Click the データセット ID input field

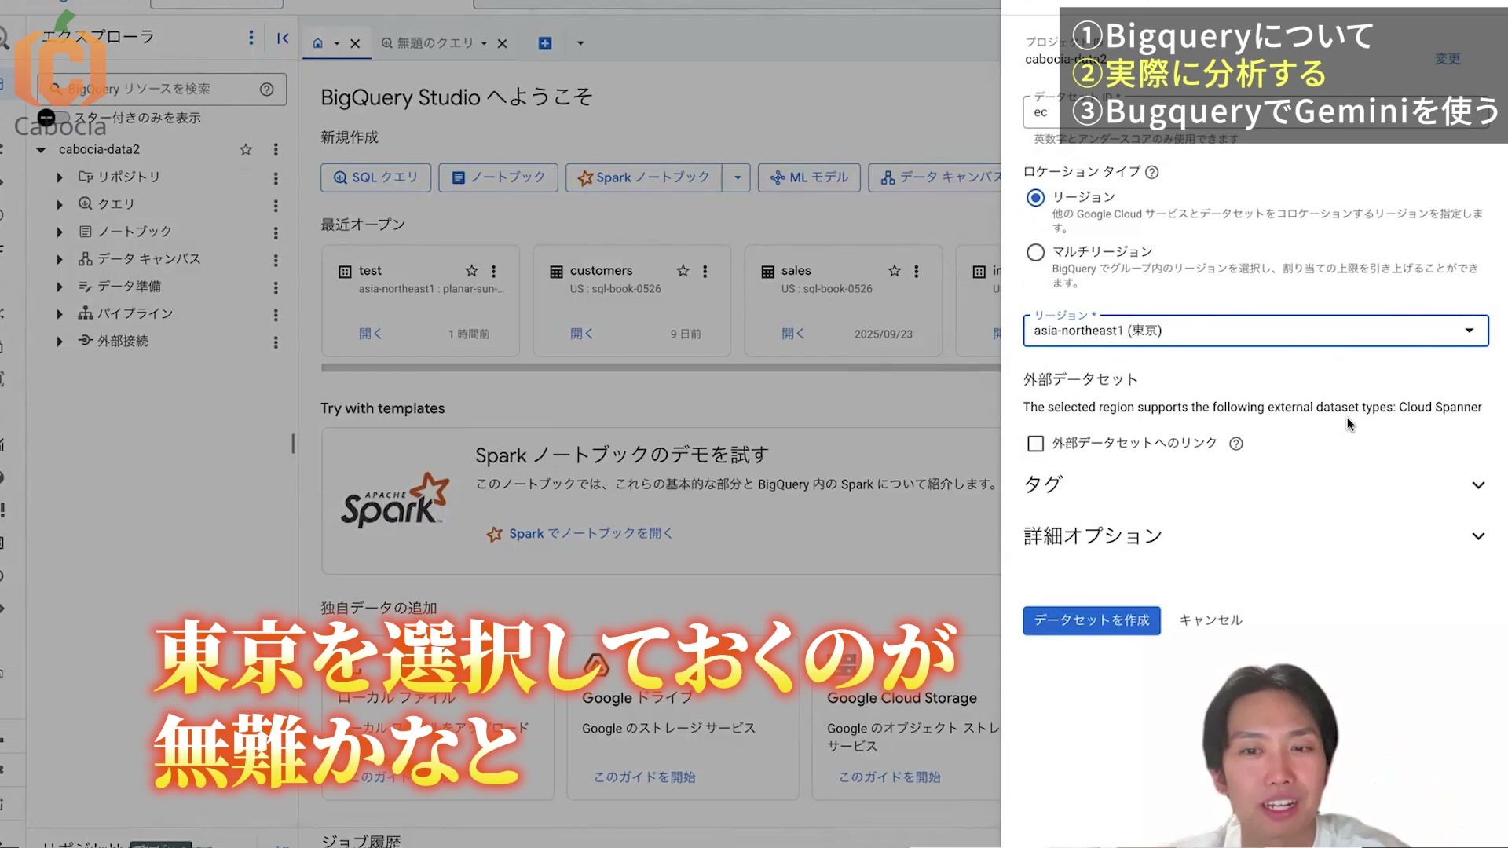pos(1255,112)
